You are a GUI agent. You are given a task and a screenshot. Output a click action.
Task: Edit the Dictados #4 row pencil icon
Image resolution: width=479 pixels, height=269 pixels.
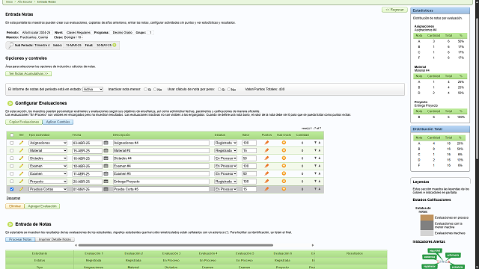coord(21,158)
